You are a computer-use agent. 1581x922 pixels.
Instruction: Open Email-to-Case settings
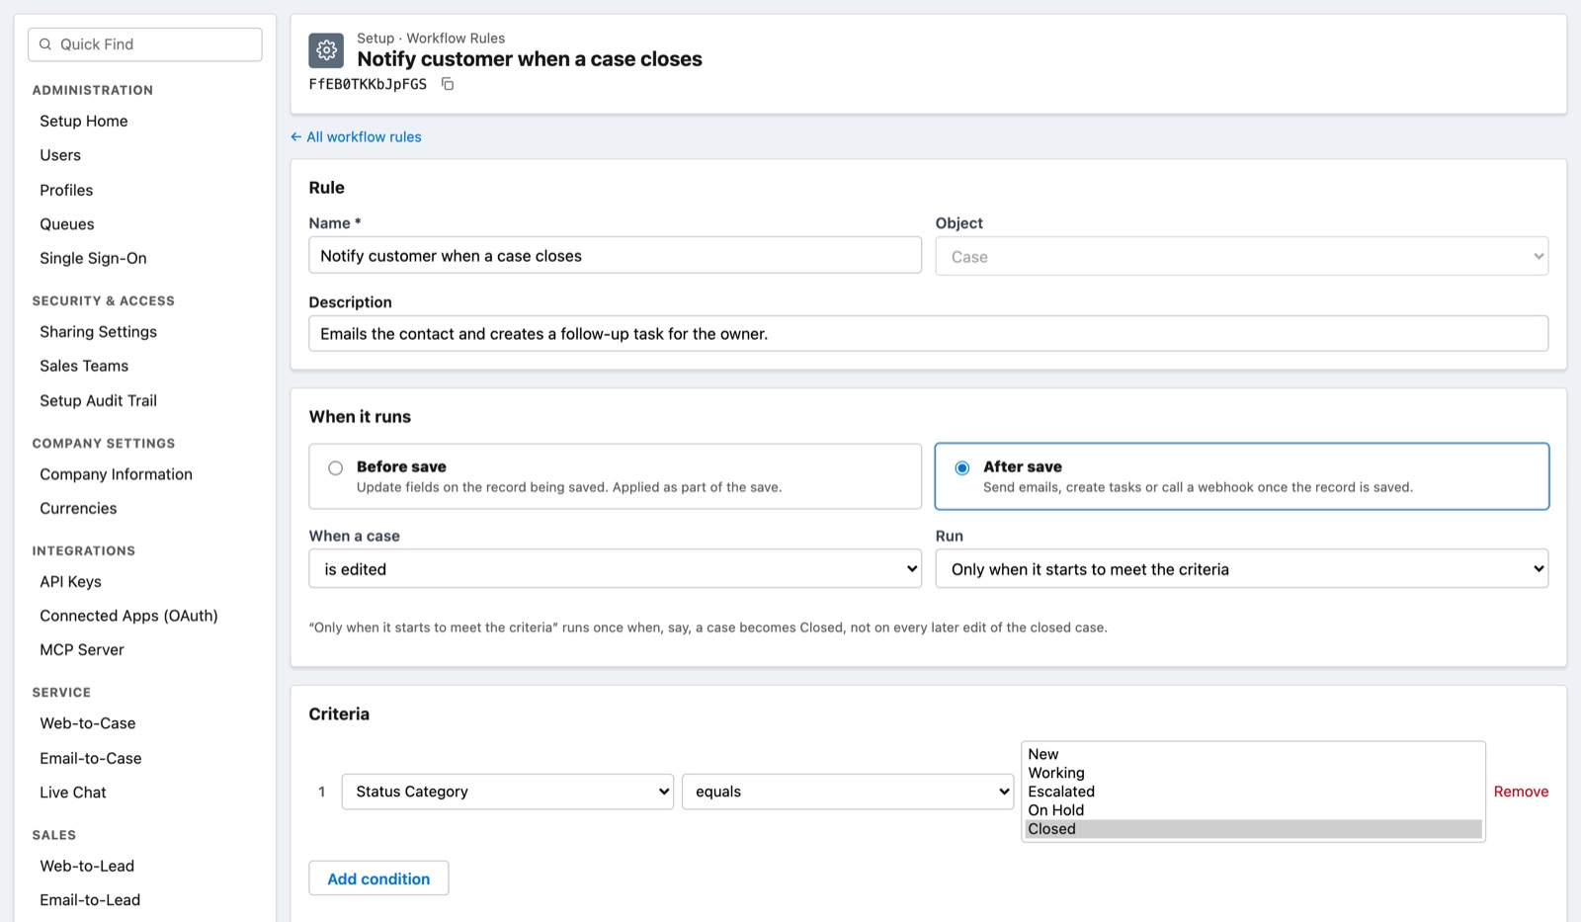[x=91, y=758]
